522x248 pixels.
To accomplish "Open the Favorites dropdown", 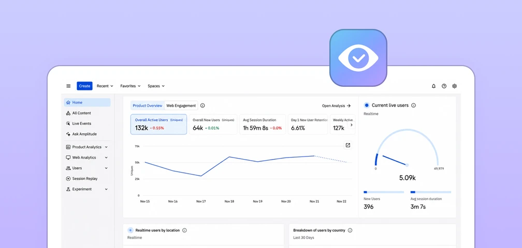I will point(130,86).
